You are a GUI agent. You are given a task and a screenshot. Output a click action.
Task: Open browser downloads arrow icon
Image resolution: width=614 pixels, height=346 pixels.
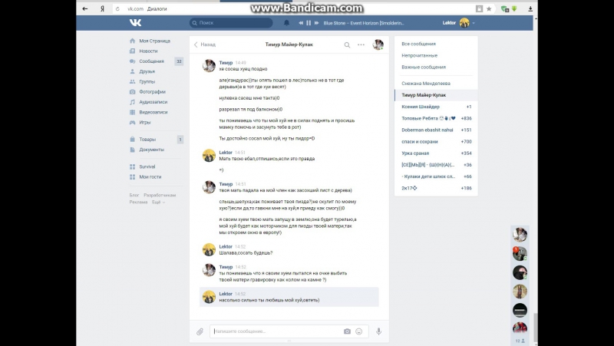[530, 8]
